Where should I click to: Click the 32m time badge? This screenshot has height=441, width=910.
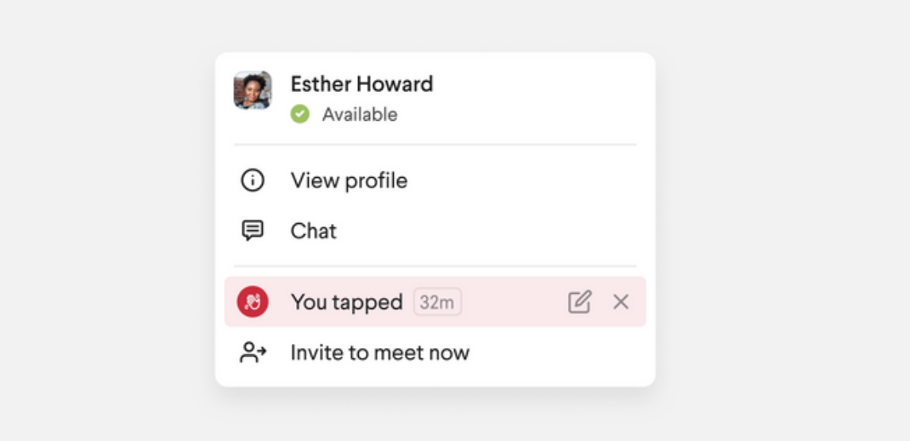click(x=437, y=301)
